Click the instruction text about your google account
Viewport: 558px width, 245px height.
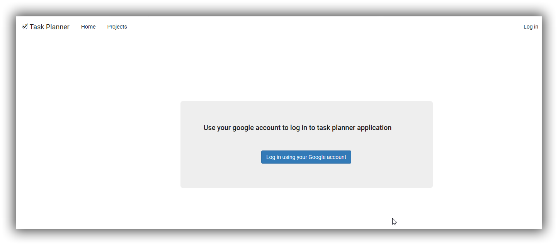pos(298,127)
